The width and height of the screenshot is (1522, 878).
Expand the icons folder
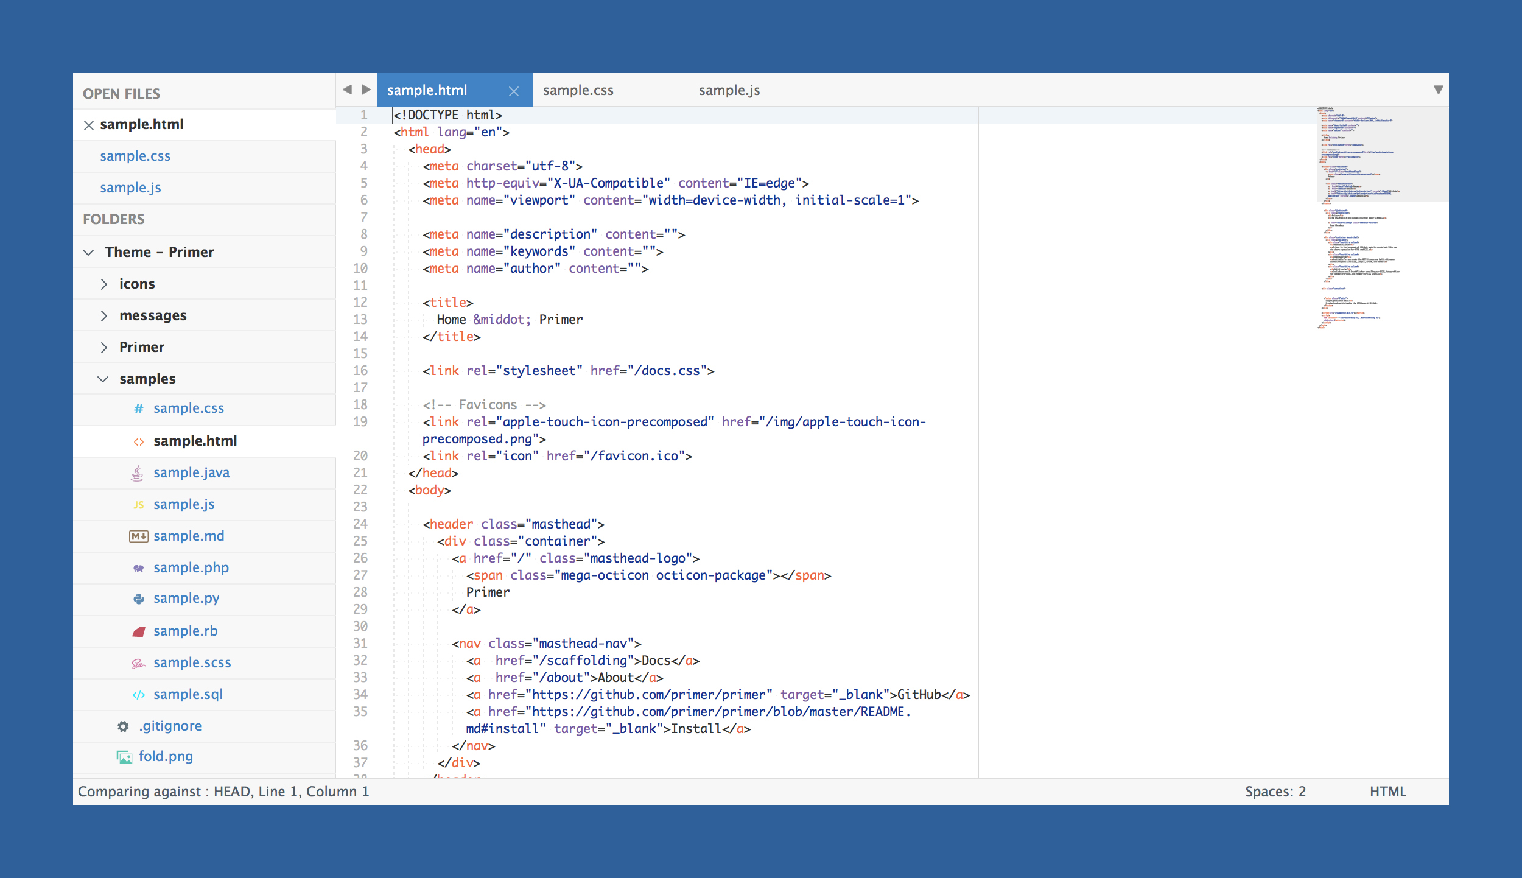[104, 284]
